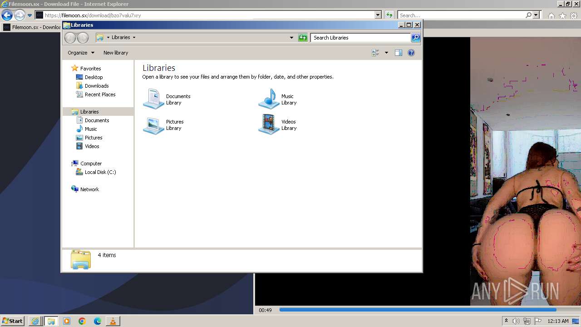Go back in Internet Explorer

[6, 15]
